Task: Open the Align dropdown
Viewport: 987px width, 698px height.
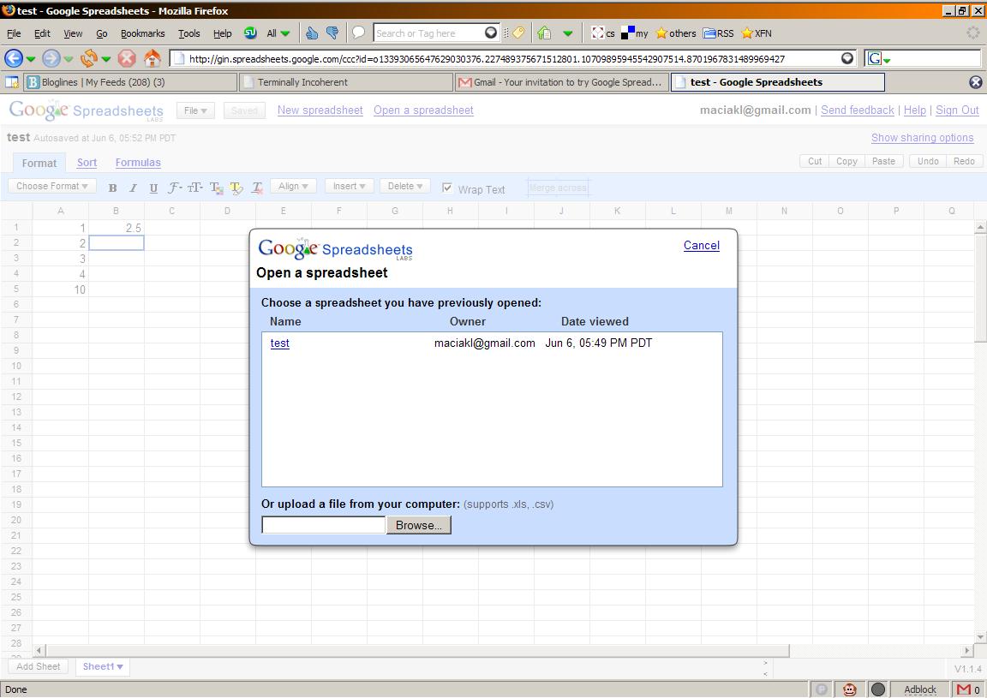Action: pyautogui.click(x=293, y=187)
